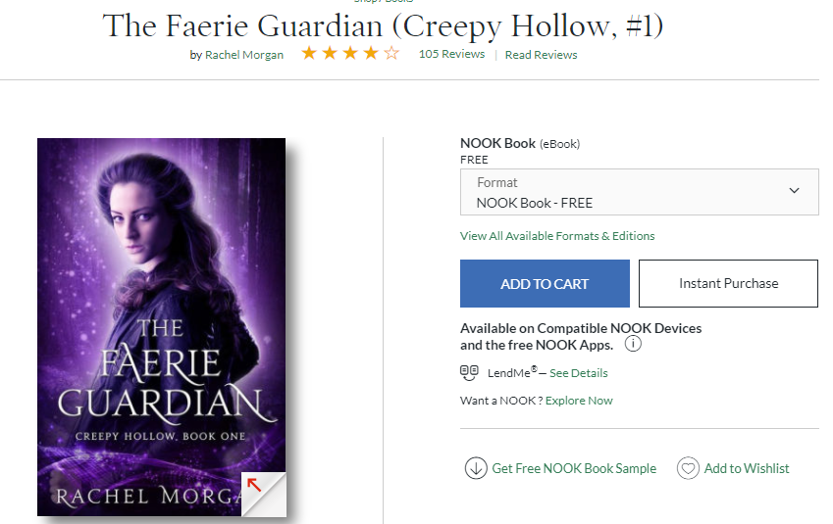Click the download sample circle icon

476,468
